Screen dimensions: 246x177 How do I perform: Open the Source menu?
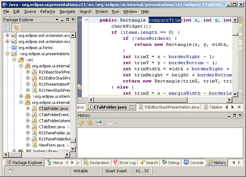(30, 11)
